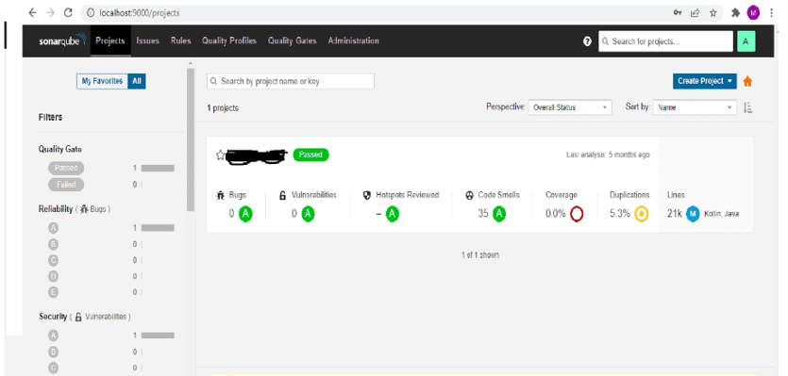Filter Reliability by rating D
The width and height of the screenshot is (788, 376).
click(53, 276)
